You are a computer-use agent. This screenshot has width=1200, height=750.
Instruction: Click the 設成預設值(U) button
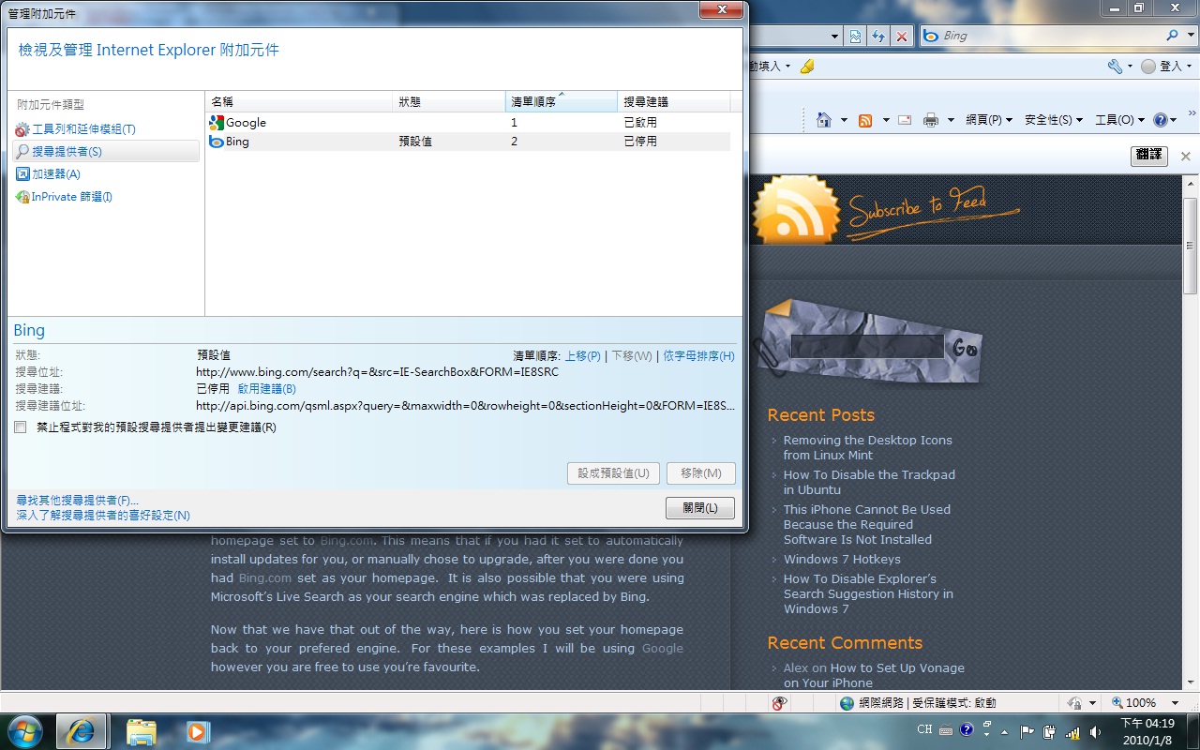(x=614, y=473)
